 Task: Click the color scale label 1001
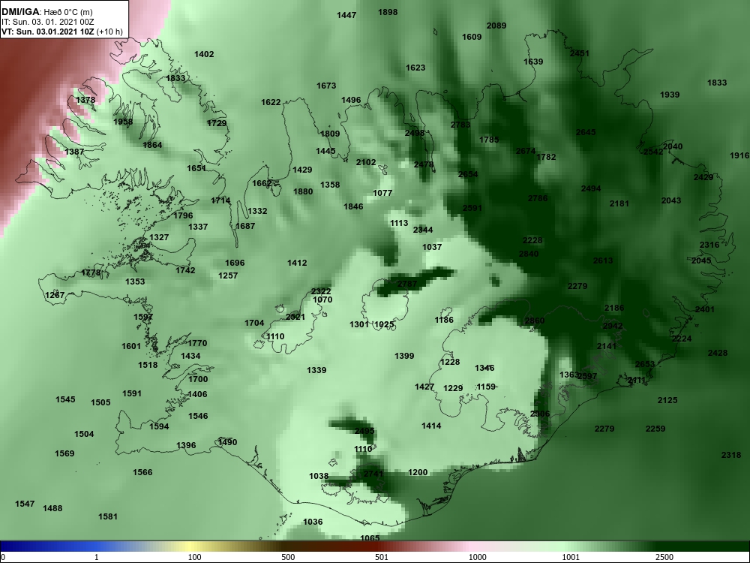[571, 557]
